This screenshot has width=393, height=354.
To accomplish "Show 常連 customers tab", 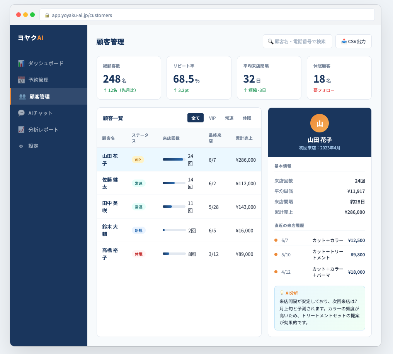I will click(x=229, y=118).
